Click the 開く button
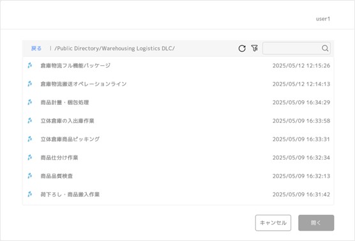This screenshot has width=355, height=241. point(316,223)
